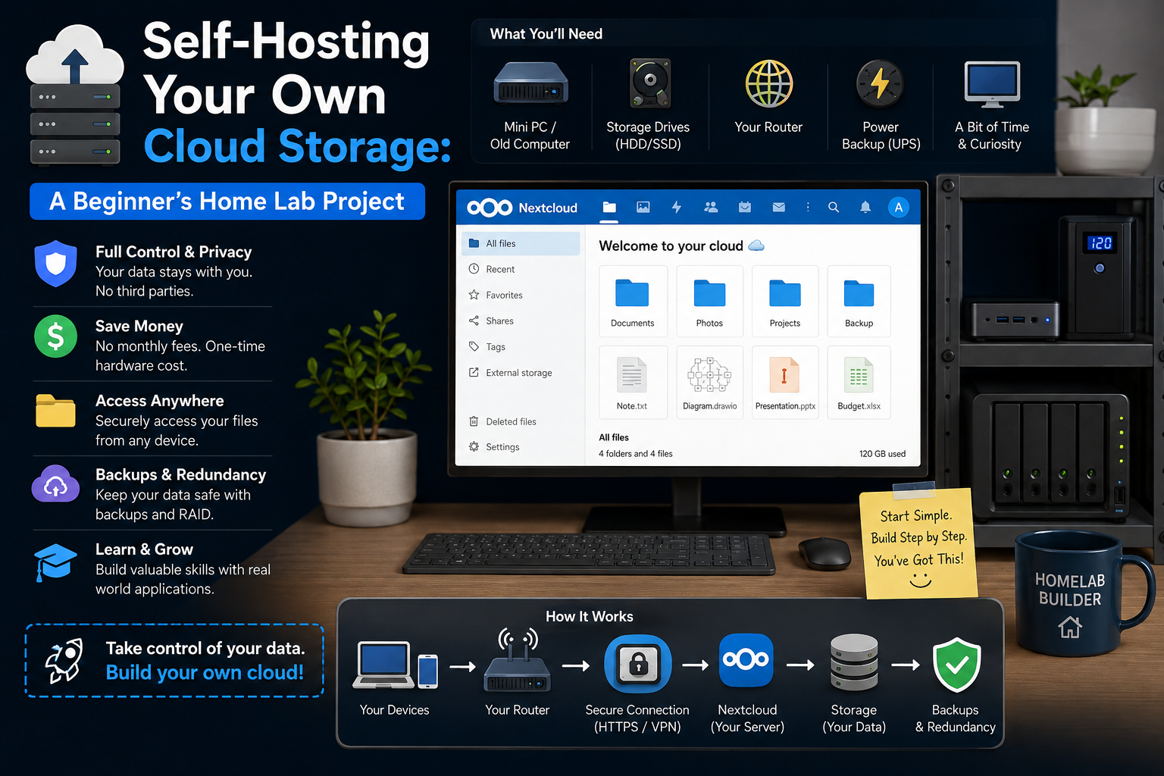The width and height of the screenshot is (1164, 776).
Task: Open the Note.txt file
Action: pyautogui.click(x=633, y=382)
